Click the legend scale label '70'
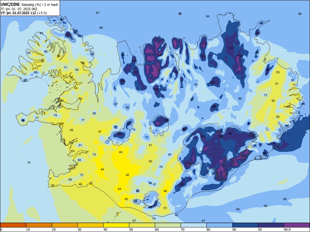This screenshot has height=232, width=310. [x=183, y=230]
